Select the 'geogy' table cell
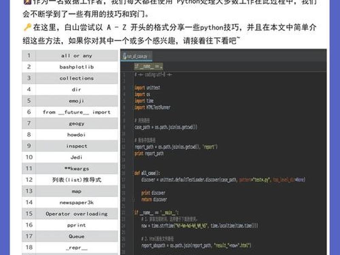340x255 pixels. [x=77, y=123]
